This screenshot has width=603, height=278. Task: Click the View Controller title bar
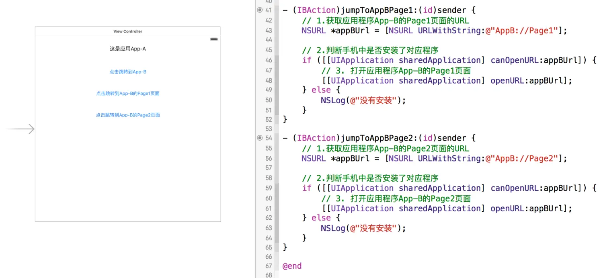point(128,31)
